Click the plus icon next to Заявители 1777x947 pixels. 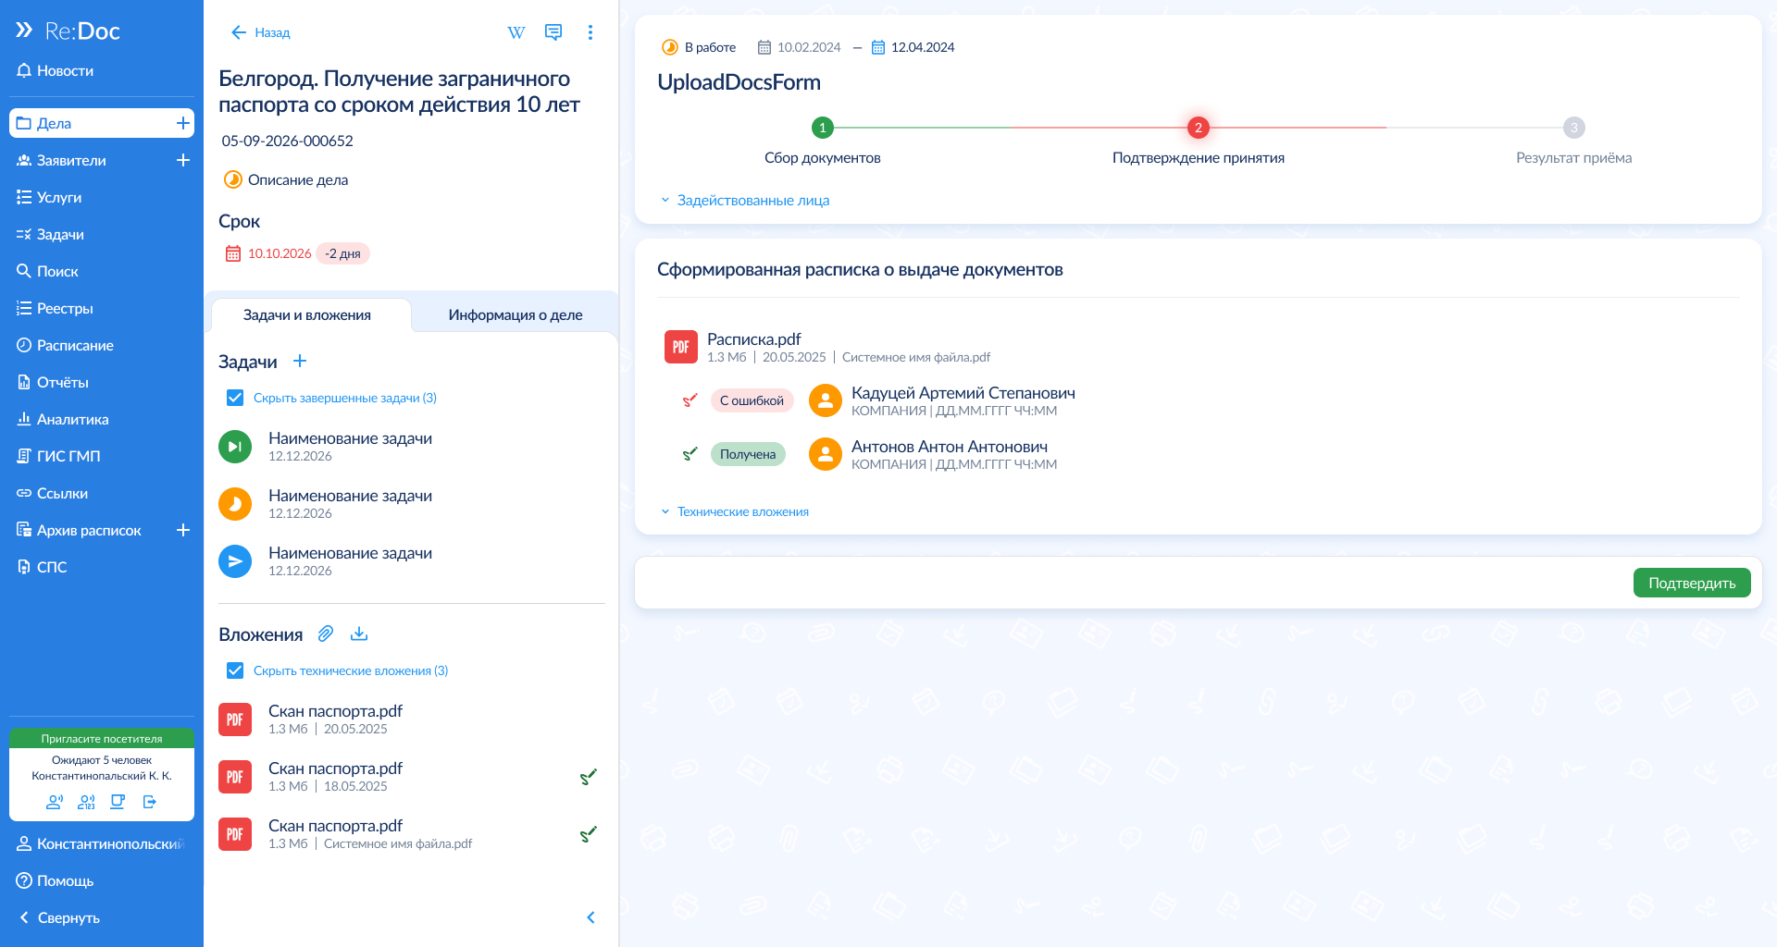(183, 160)
